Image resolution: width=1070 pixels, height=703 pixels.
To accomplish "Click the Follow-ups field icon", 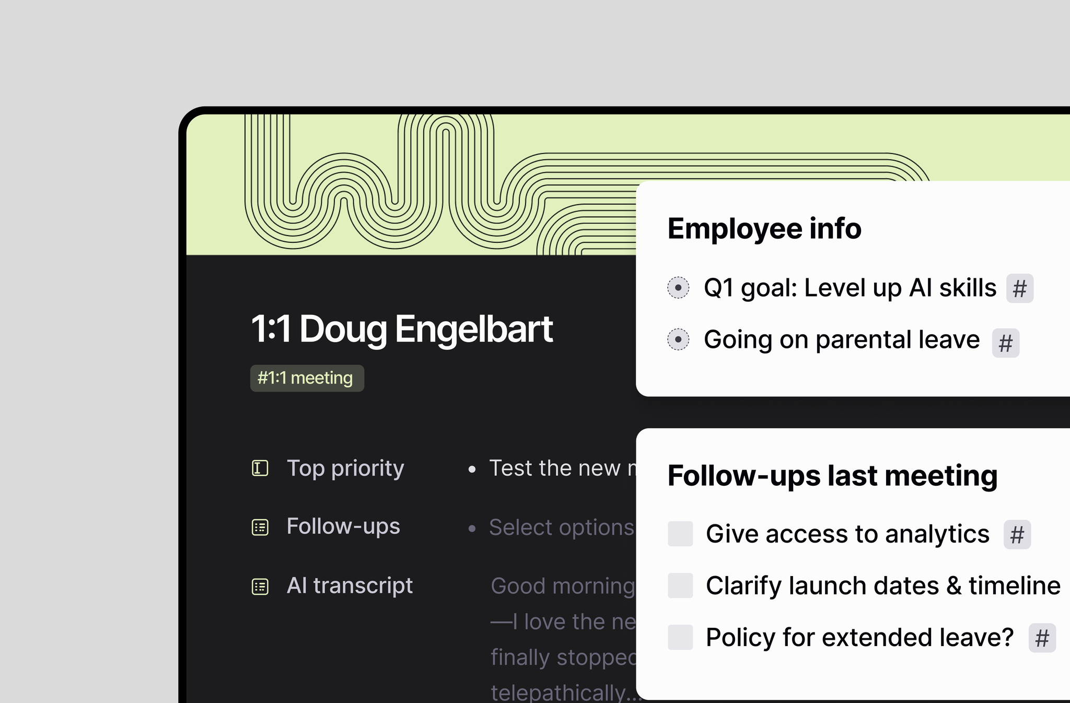I will (260, 527).
